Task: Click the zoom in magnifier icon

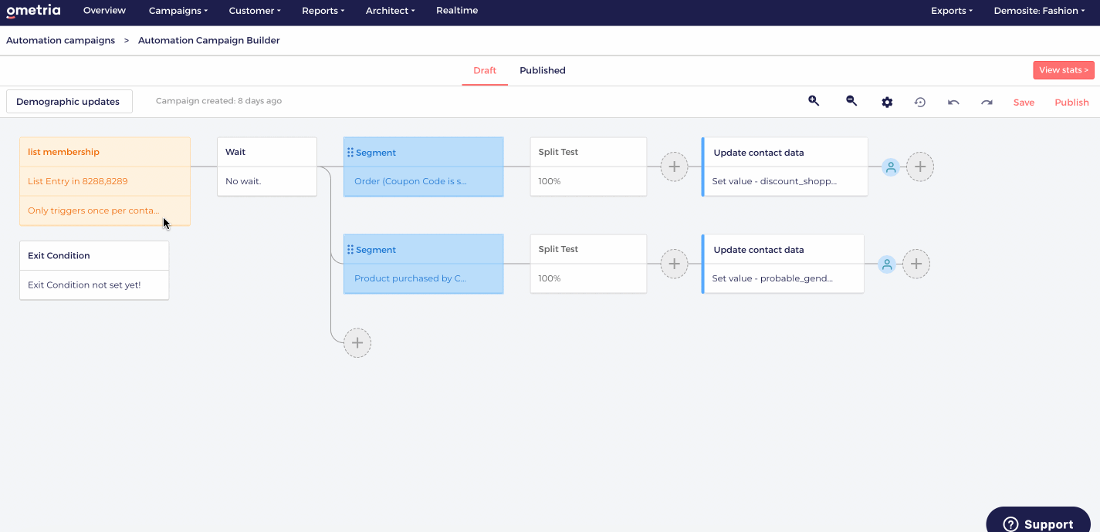Action: tap(814, 101)
